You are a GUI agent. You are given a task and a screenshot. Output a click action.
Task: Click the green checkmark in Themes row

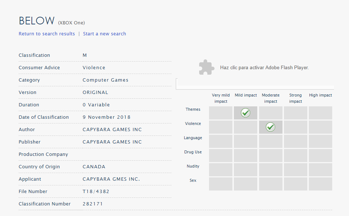[x=246, y=113]
